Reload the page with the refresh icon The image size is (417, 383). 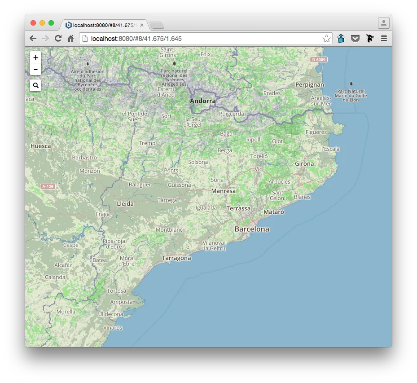[x=58, y=39]
